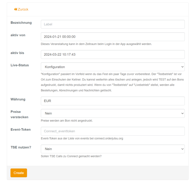The image size is (193, 185).
Task: Click the Bezeichnung field label
Action: (x=21, y=23)
